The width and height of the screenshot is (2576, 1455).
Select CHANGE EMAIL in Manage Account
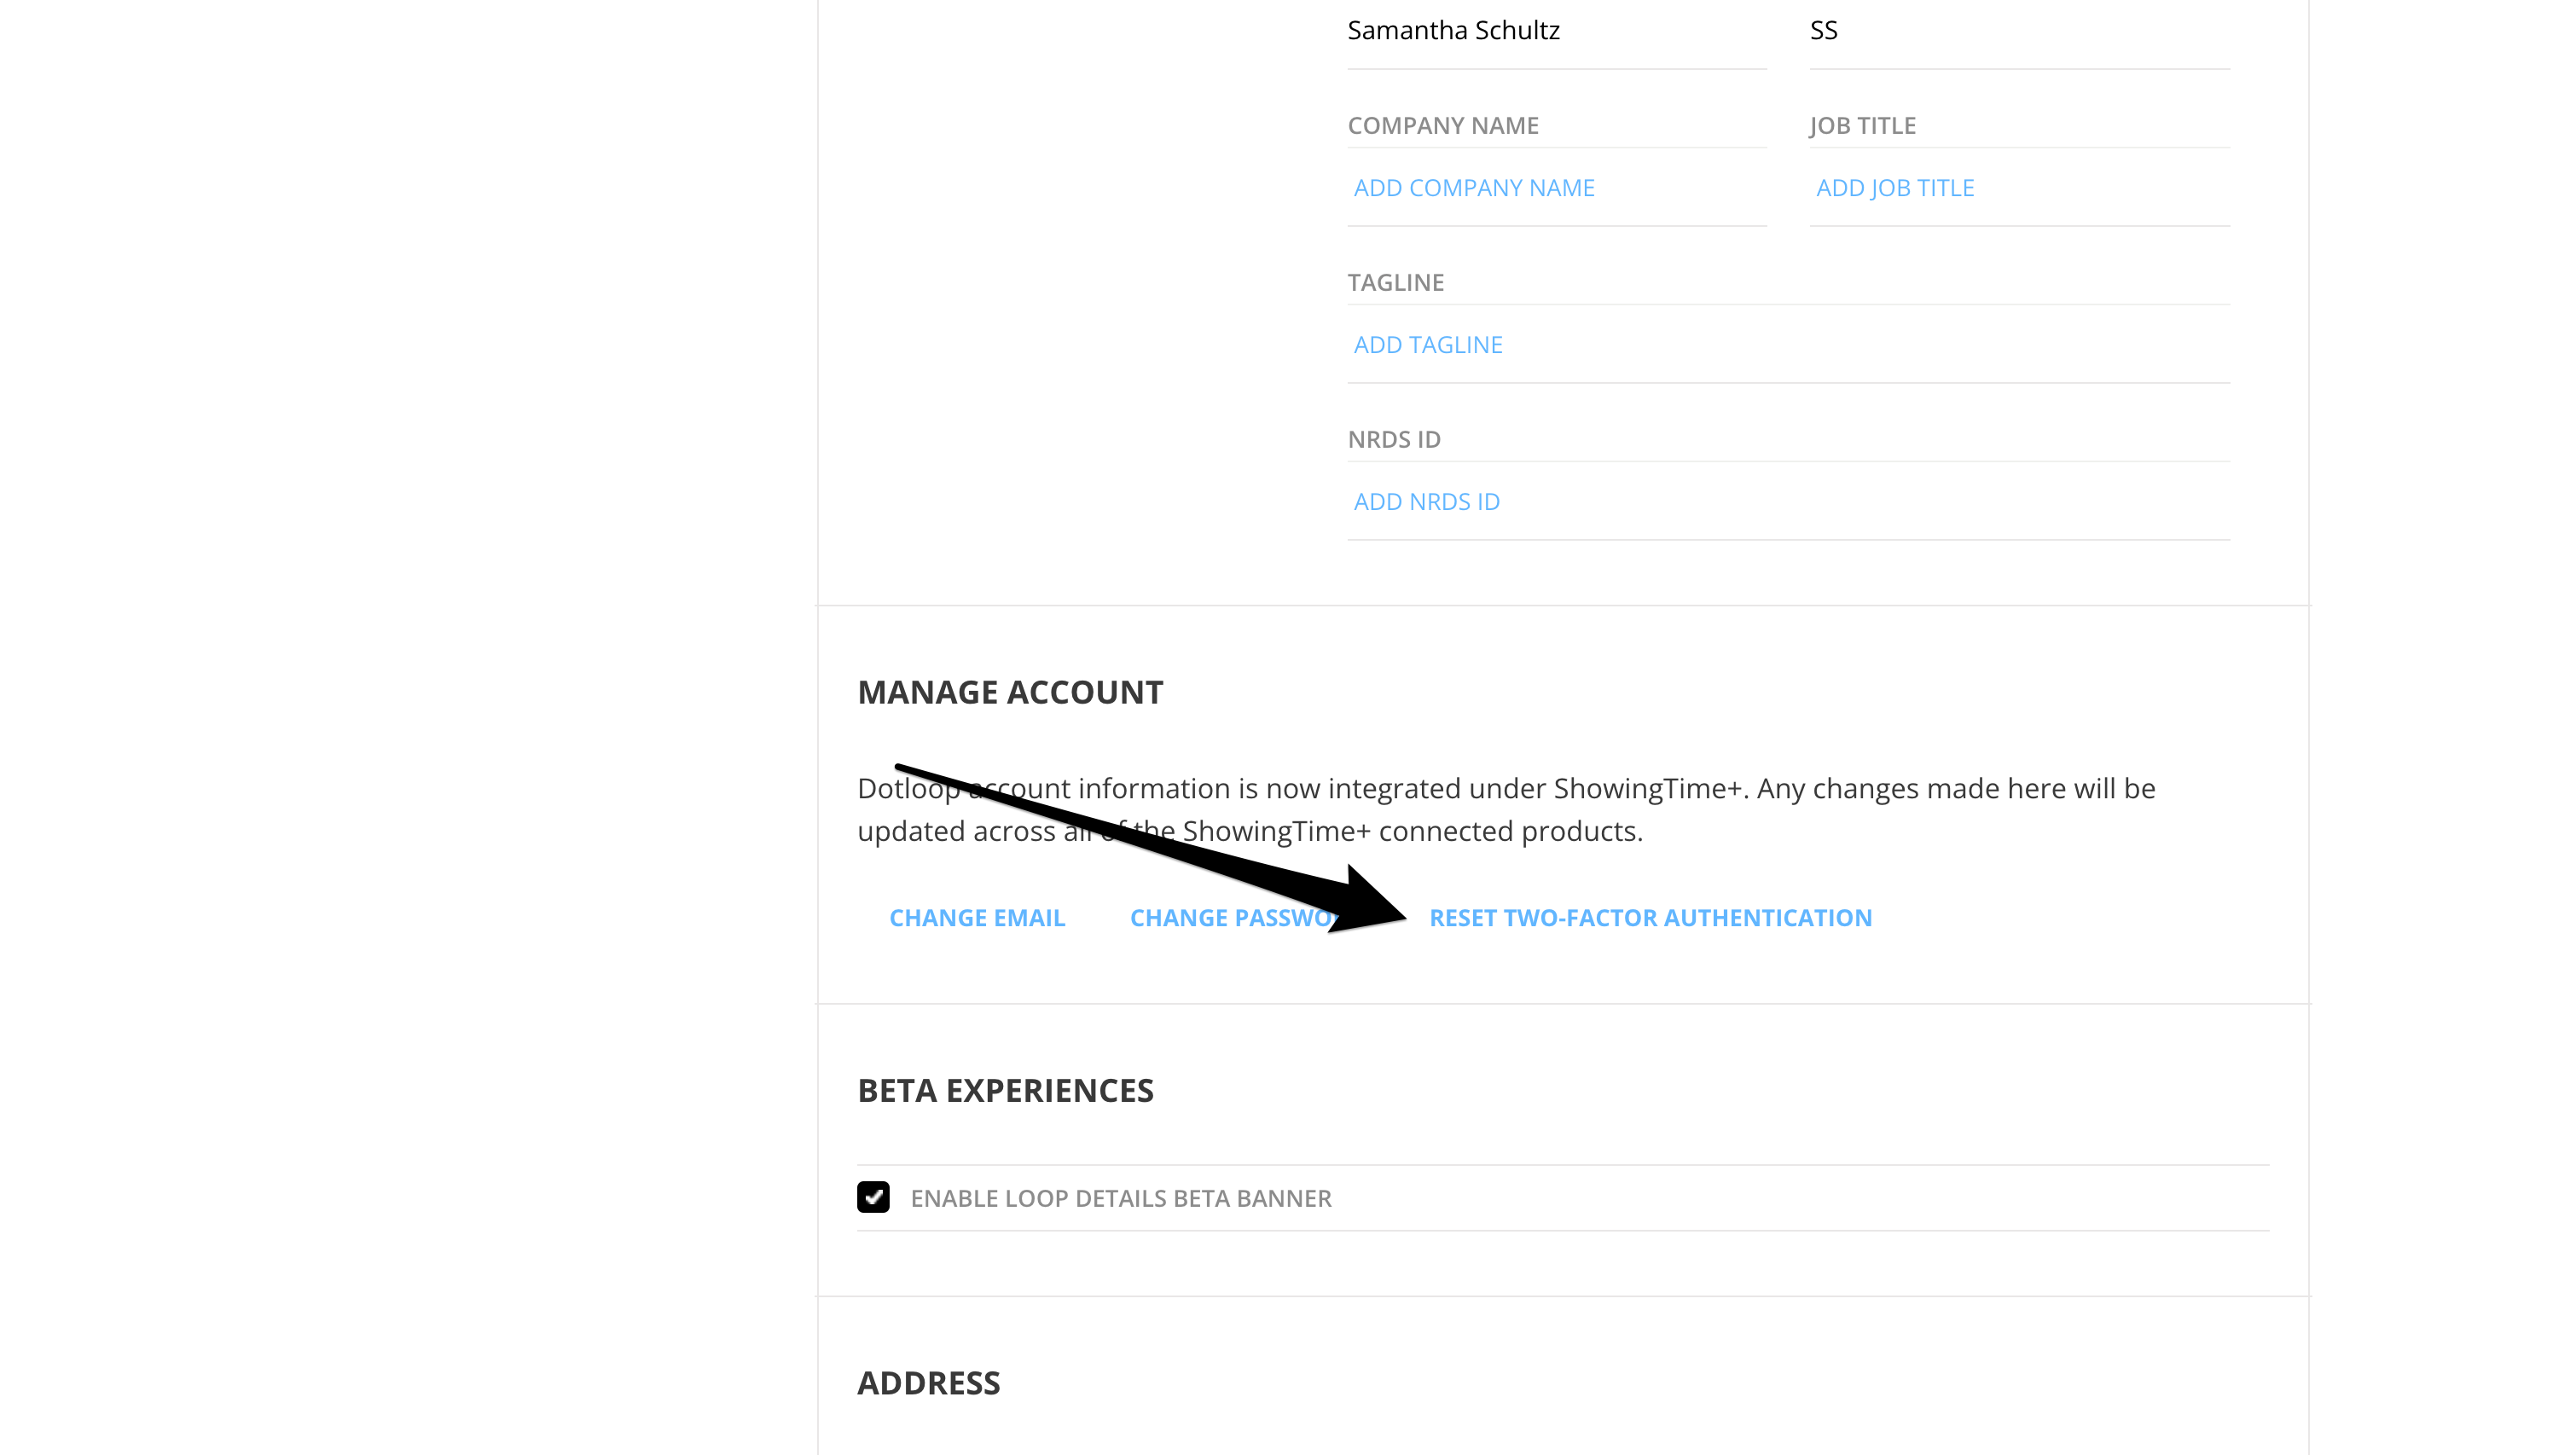click(977, 917)
